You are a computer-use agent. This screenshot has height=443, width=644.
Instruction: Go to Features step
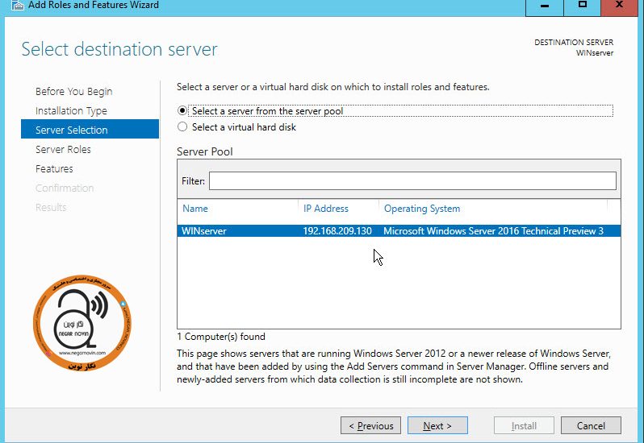tap(54, 169)
